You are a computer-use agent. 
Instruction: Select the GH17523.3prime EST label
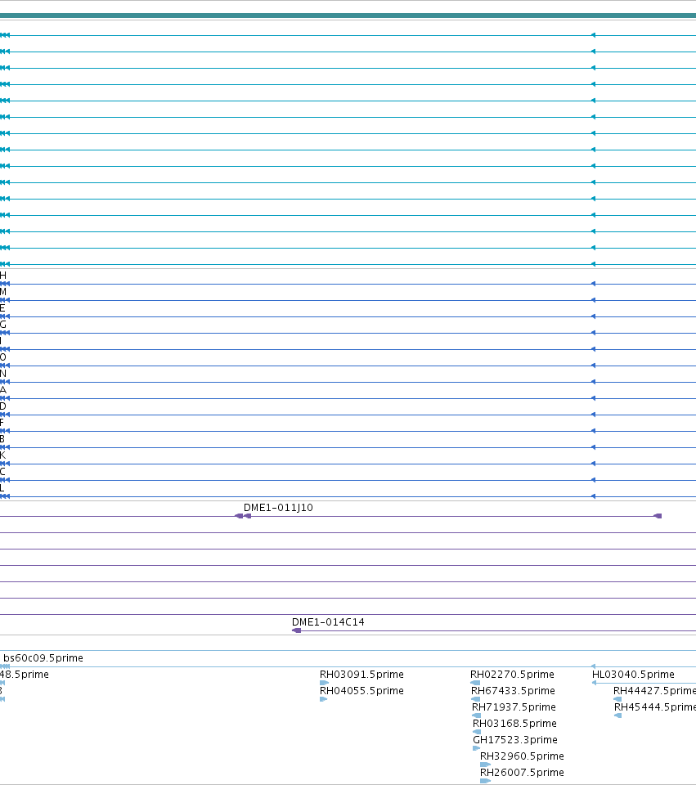click(515, 740)
